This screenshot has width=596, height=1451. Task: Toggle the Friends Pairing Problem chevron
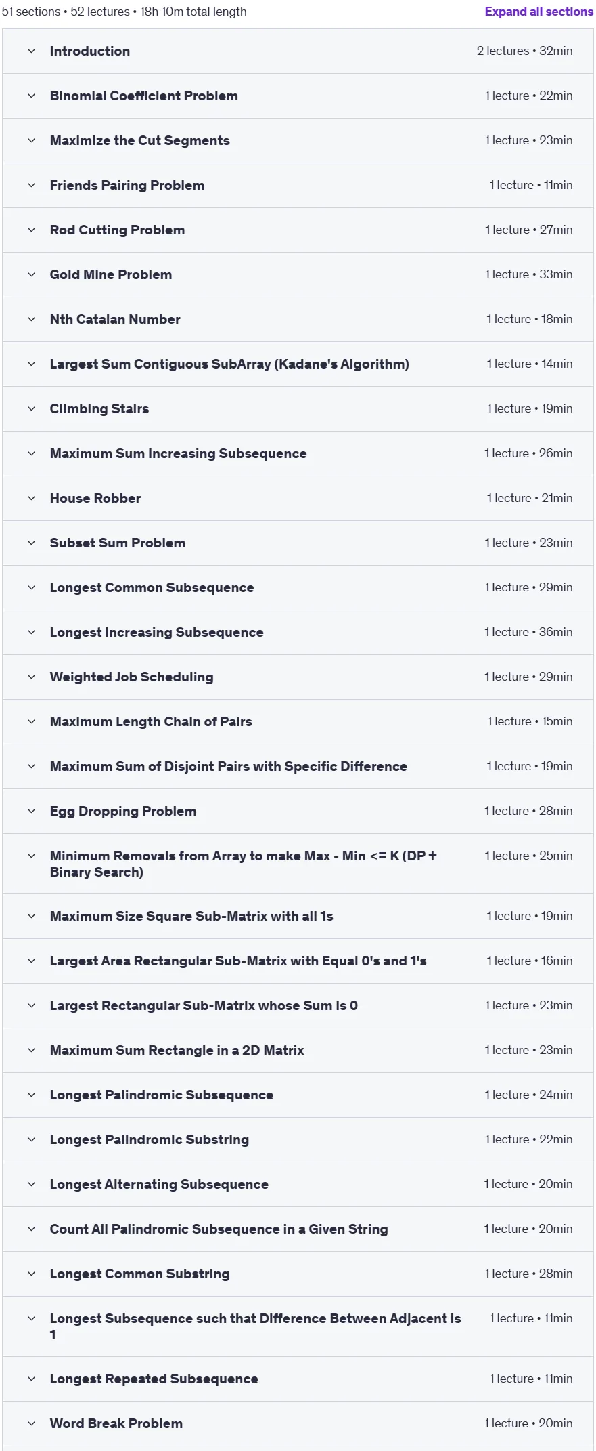coord(31,185)
